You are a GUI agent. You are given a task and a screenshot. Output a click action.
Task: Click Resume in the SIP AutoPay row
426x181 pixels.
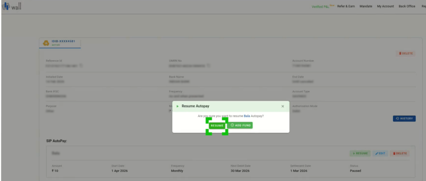pyautogui.click(x=359, y=153)
